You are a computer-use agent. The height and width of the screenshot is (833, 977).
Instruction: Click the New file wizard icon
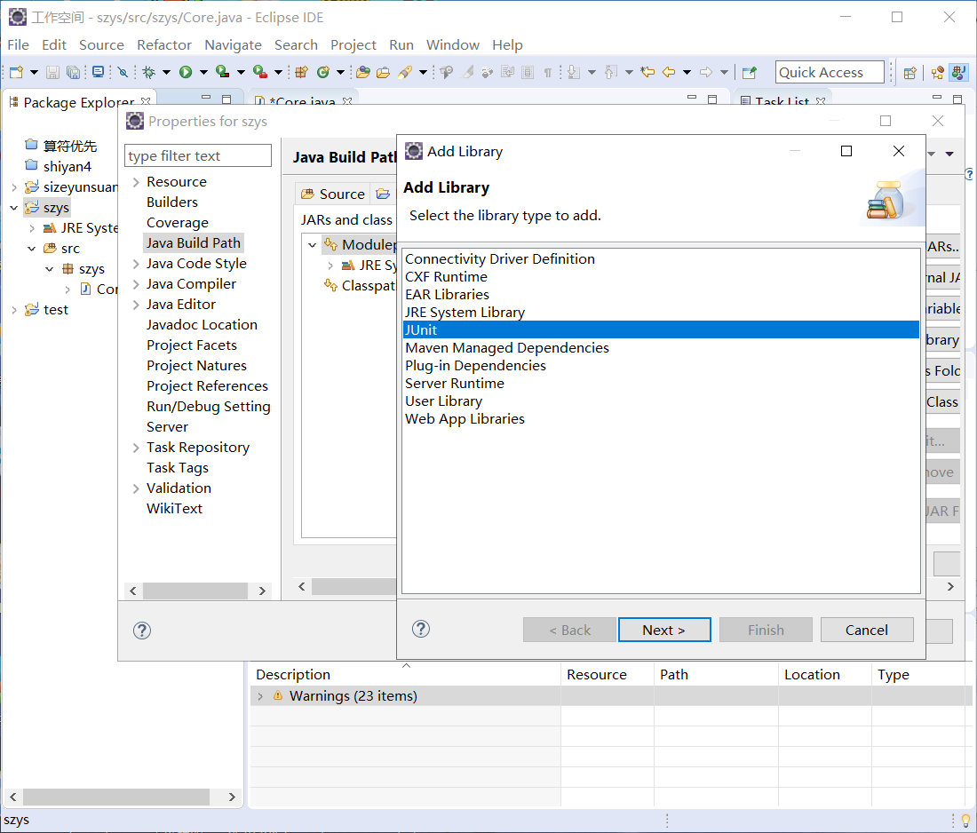click(16, 72)
